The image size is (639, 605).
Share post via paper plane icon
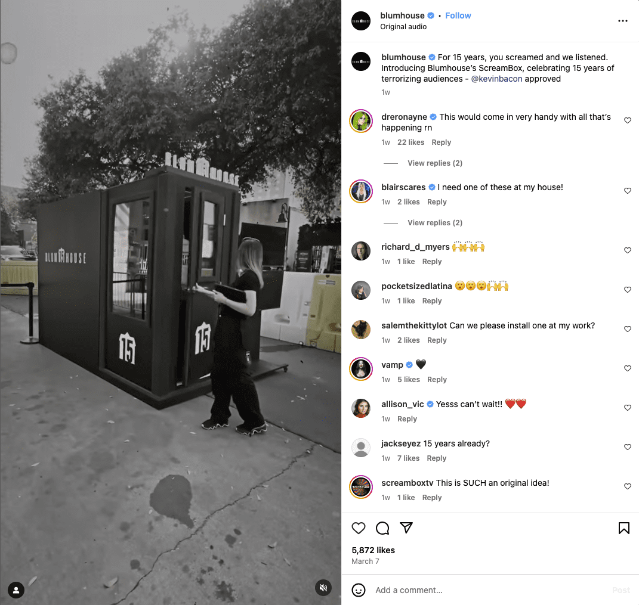coord(406,528)
